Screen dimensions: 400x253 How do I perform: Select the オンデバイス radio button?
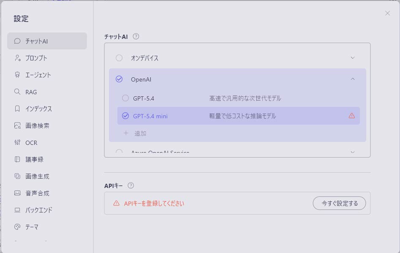click(x=119, y=58)
